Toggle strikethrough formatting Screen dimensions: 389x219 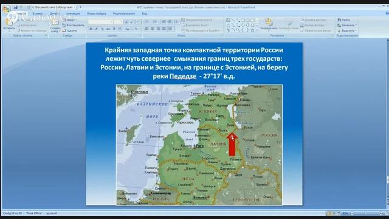[108, 29]
